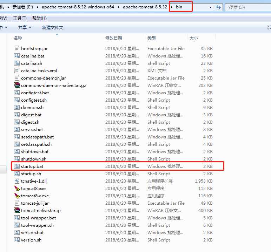Select the tomcat8w.exe file name
271x252 pixels.
[x=35, y=196]
